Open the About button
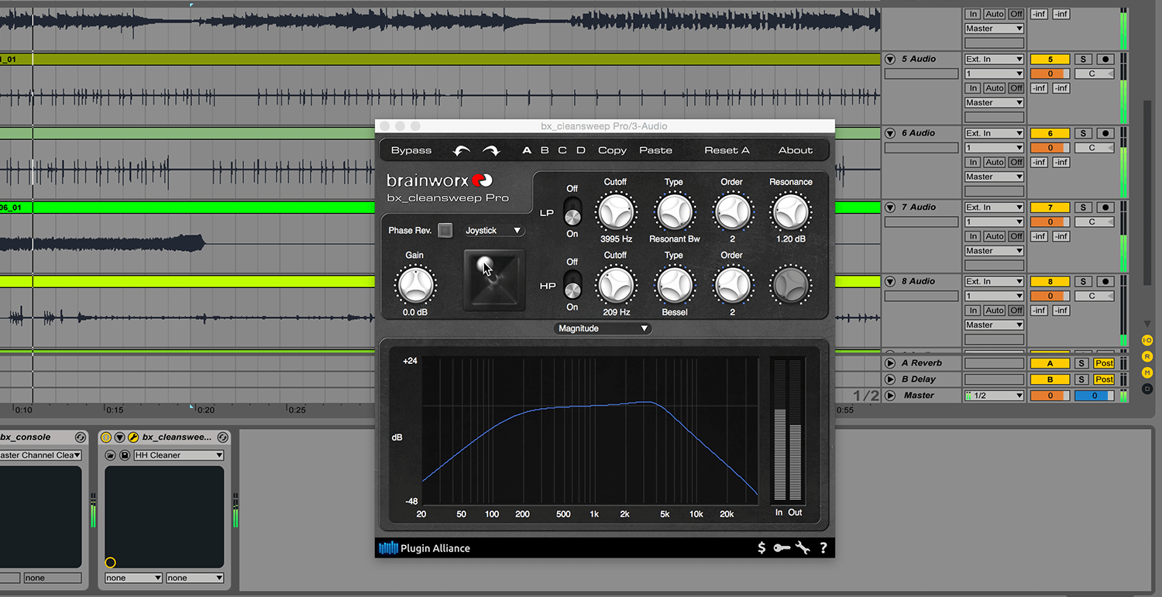 796,150
